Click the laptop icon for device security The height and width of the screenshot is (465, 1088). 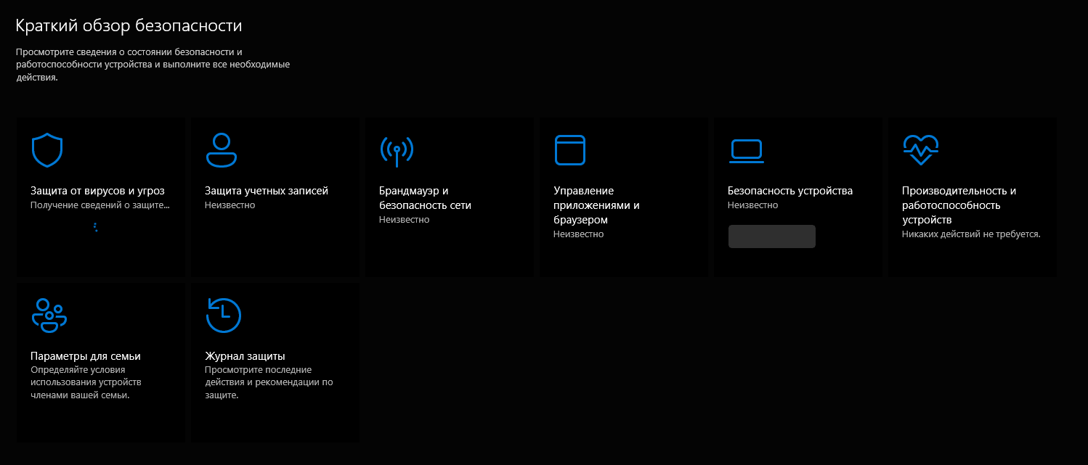coord(746,149)
